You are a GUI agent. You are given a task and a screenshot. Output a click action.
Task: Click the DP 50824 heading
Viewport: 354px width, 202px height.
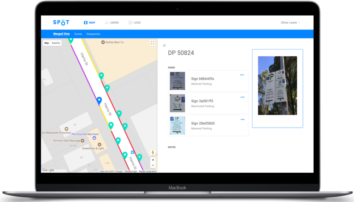[x=181, y=53]
